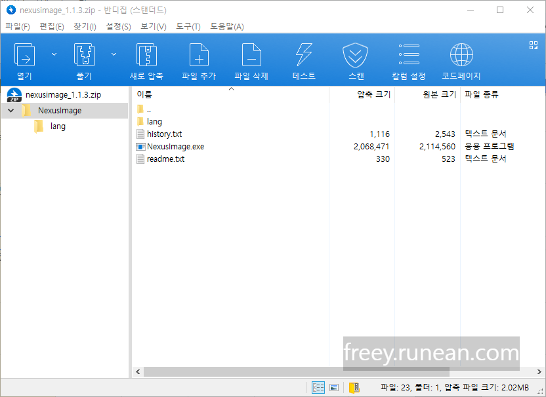This screenshot has width=546, height=397.
Task: Select history.txt in the file list
Action: 164,134
